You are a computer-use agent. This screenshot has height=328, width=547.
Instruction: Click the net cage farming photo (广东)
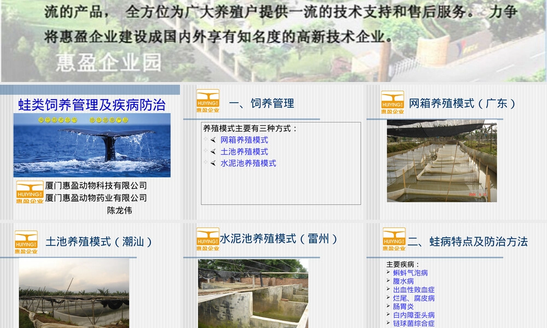441,161
